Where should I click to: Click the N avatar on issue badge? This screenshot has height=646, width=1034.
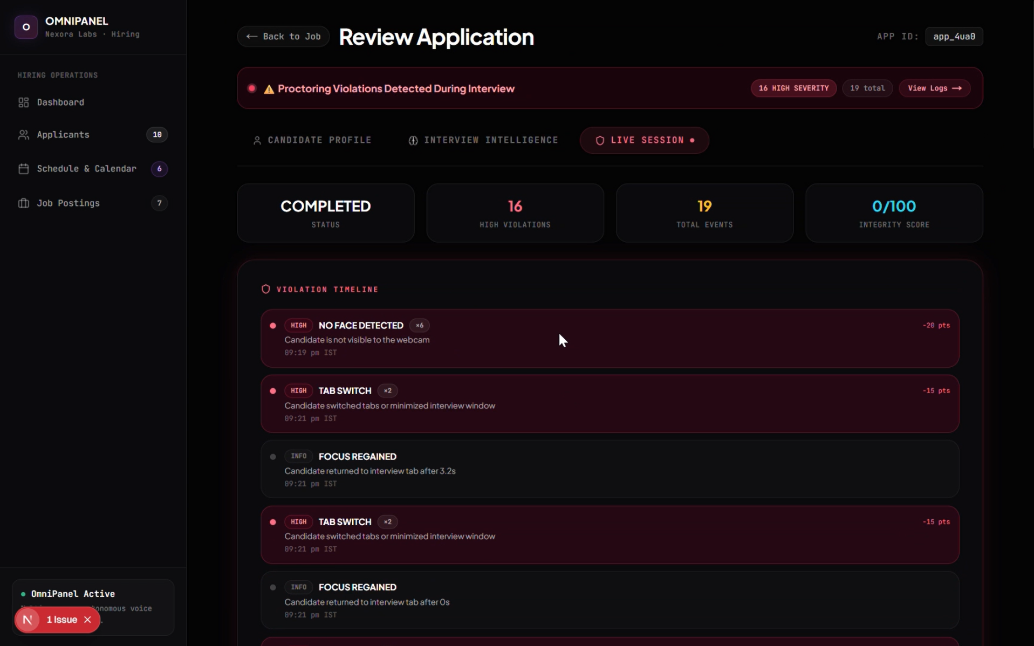28,620
